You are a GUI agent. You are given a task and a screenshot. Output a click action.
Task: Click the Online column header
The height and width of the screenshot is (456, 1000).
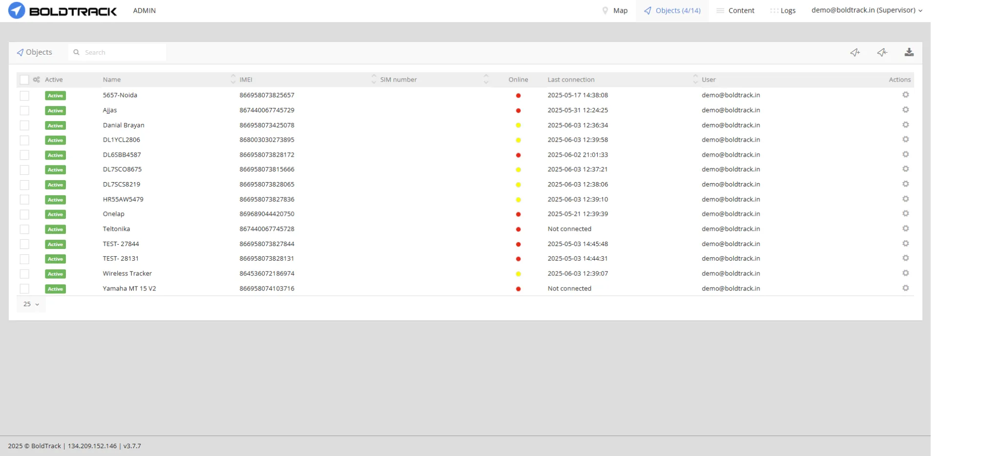tap(518, 80)
